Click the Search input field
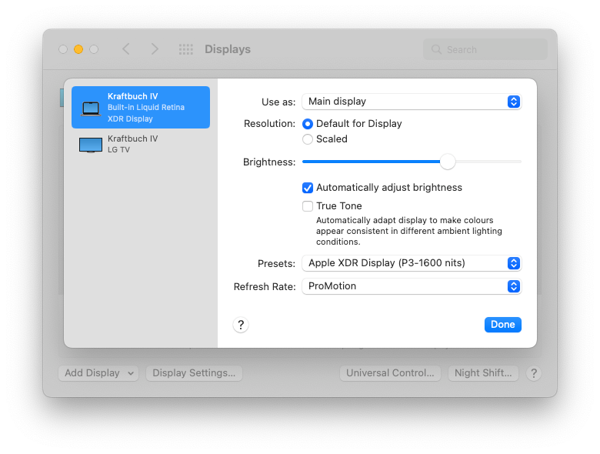Screen dimensions: 600x454 492,50
